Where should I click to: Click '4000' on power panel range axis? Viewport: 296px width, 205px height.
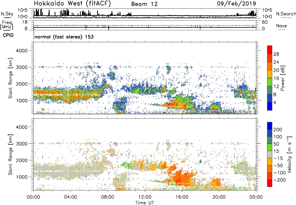coord(21,51)
